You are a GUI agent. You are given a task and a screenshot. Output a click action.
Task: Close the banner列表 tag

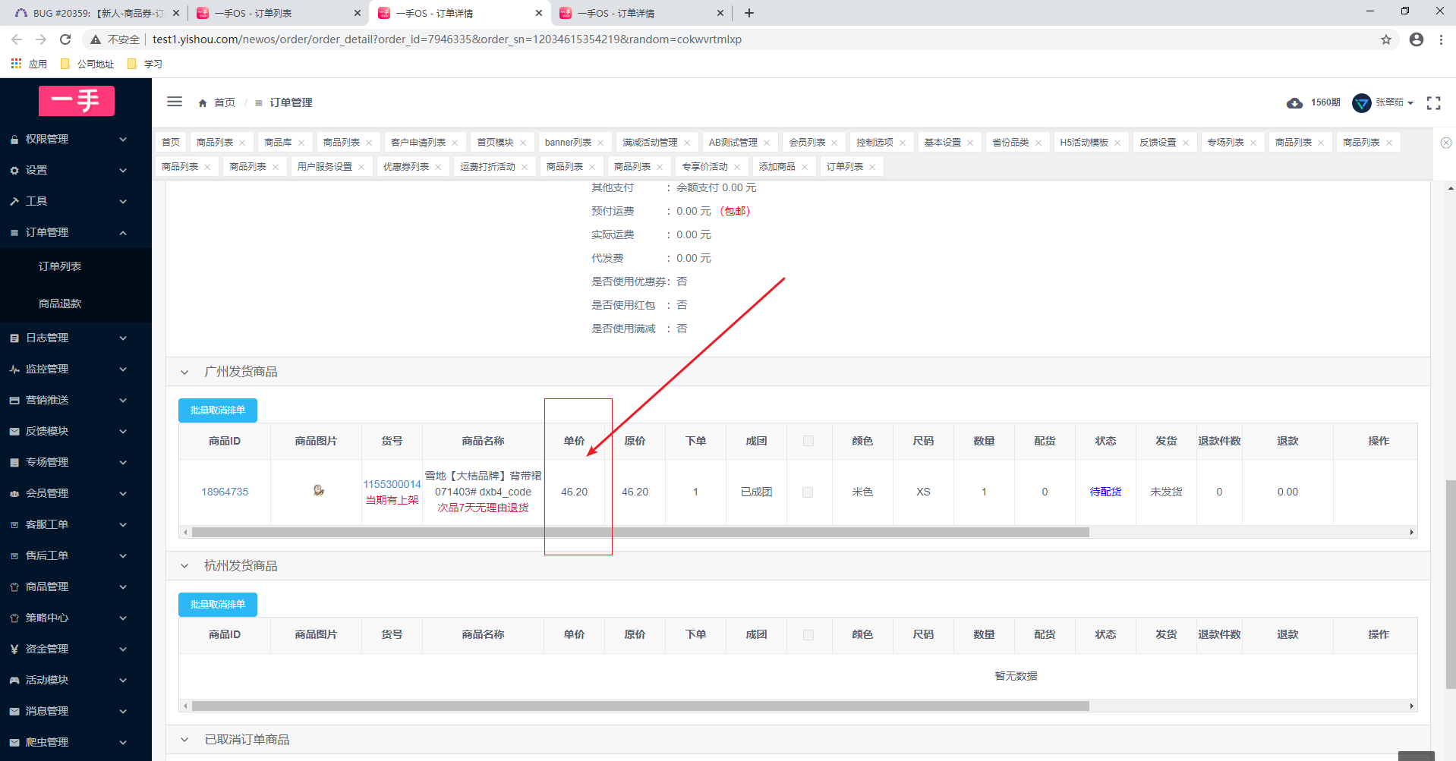point(600,143)
